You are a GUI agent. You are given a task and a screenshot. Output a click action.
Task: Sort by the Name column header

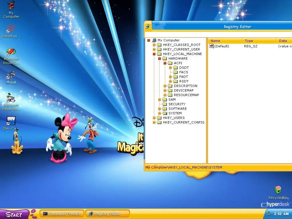tap(225, 40)
